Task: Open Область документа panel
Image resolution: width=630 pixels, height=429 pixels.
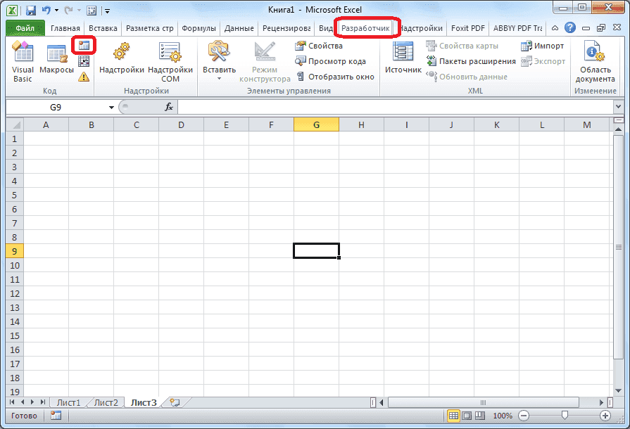Action: [595, 61]
